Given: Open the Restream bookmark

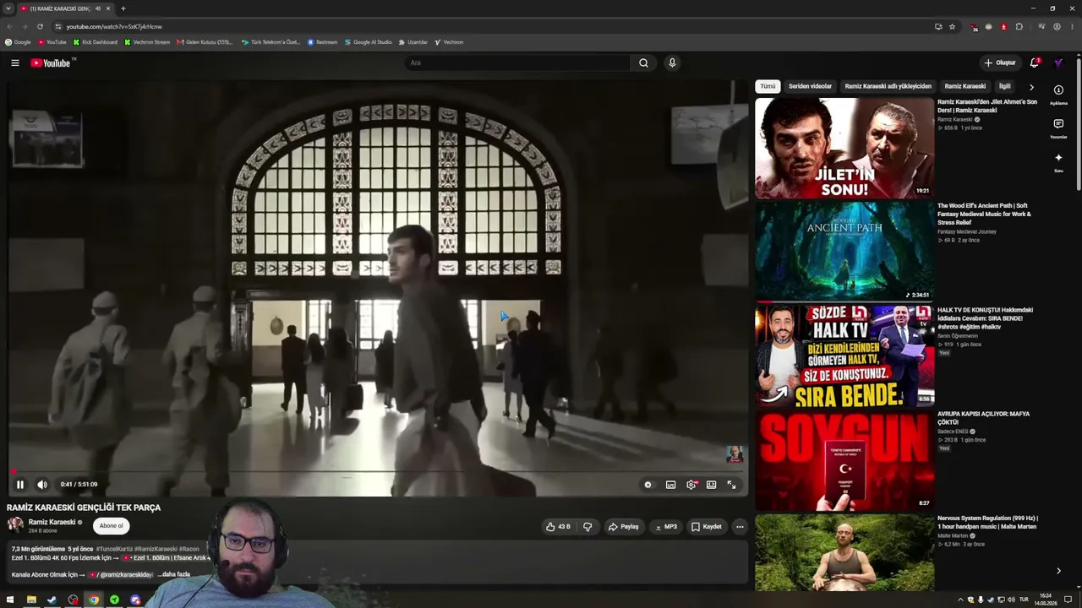Looking at the screenshot, I should click(x=322, y=42).
